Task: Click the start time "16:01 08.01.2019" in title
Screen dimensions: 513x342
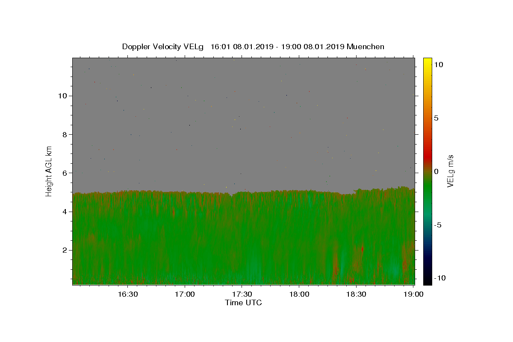Action: click(x=242, y=47)
